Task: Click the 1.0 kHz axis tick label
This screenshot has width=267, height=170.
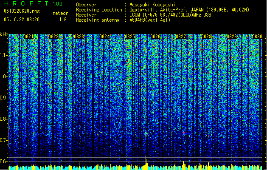Action: pyautogui.click(x=4, y=76)
